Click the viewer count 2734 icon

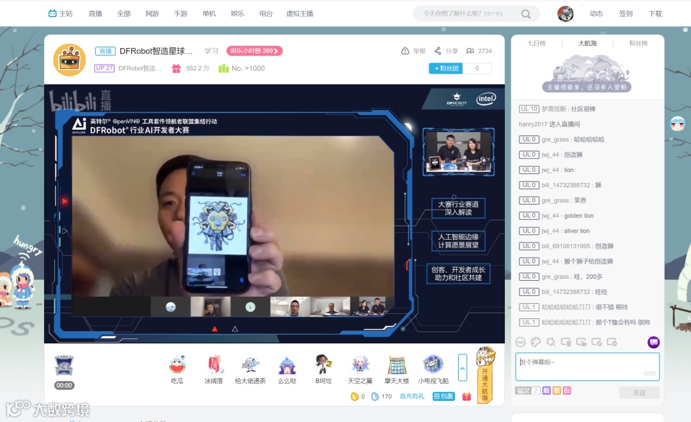[470, 51]
